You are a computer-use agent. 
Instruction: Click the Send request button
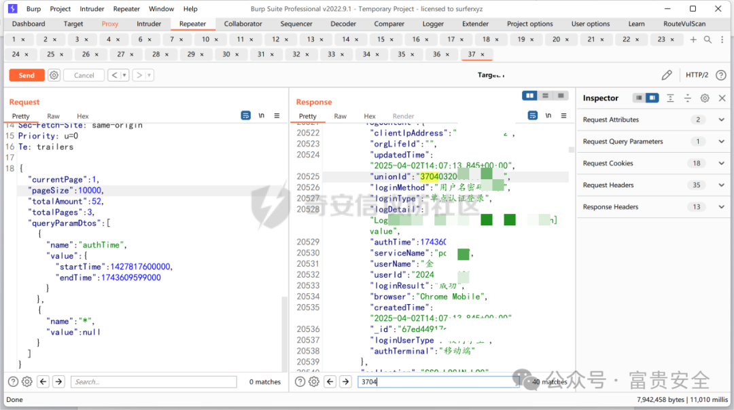[x=27, y=75]
